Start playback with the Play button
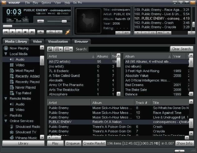 [x=12, y=32]
